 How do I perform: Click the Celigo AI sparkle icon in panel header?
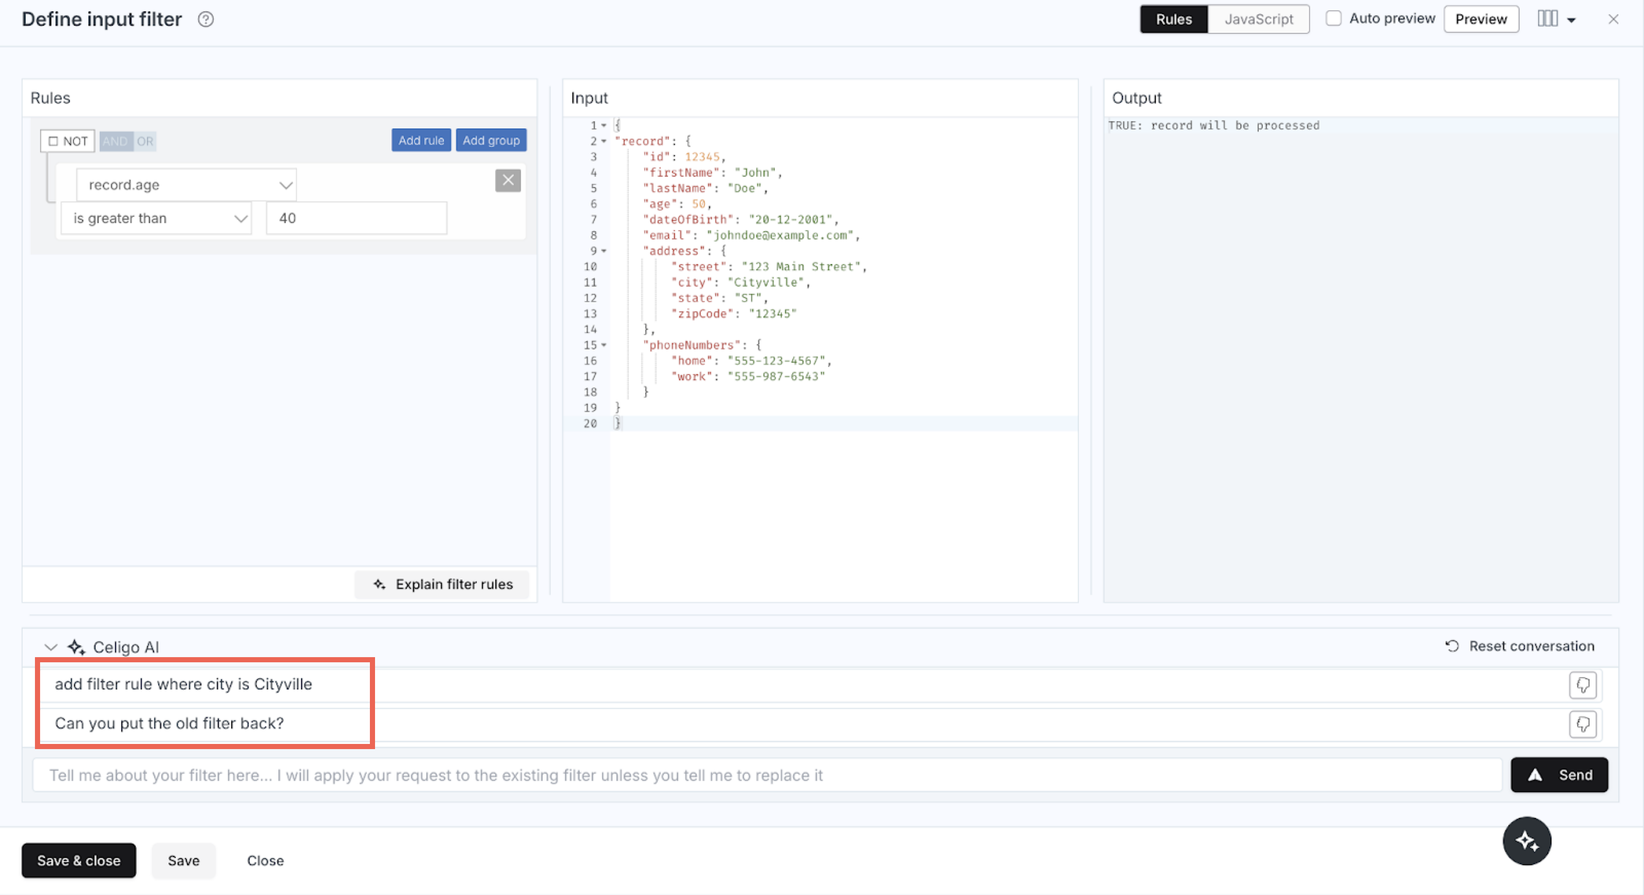click(77, 647)
